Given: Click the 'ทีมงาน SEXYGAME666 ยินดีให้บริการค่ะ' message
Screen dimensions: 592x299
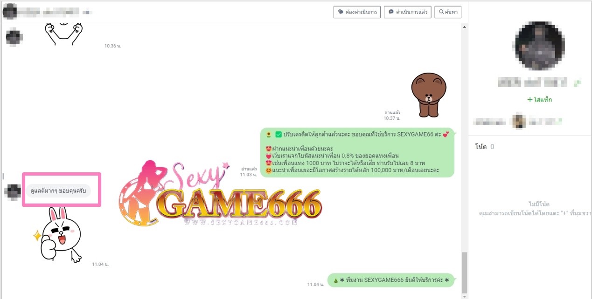Looking at the screenshot, I should tap(390, 280).
